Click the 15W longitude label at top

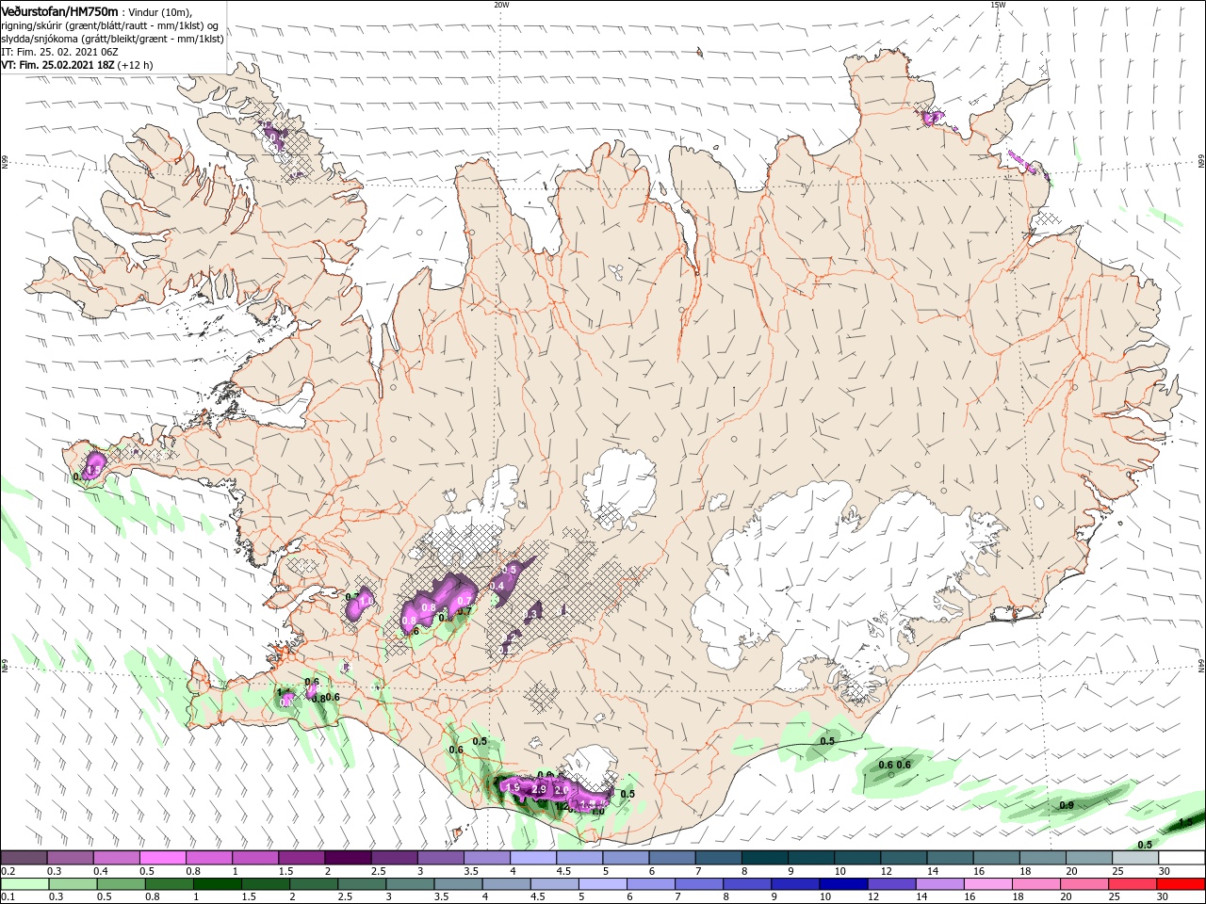pos(998,5)
